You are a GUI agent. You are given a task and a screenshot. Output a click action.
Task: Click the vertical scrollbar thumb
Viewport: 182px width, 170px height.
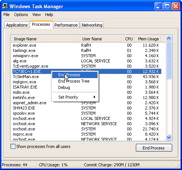[x=168, y=60]
